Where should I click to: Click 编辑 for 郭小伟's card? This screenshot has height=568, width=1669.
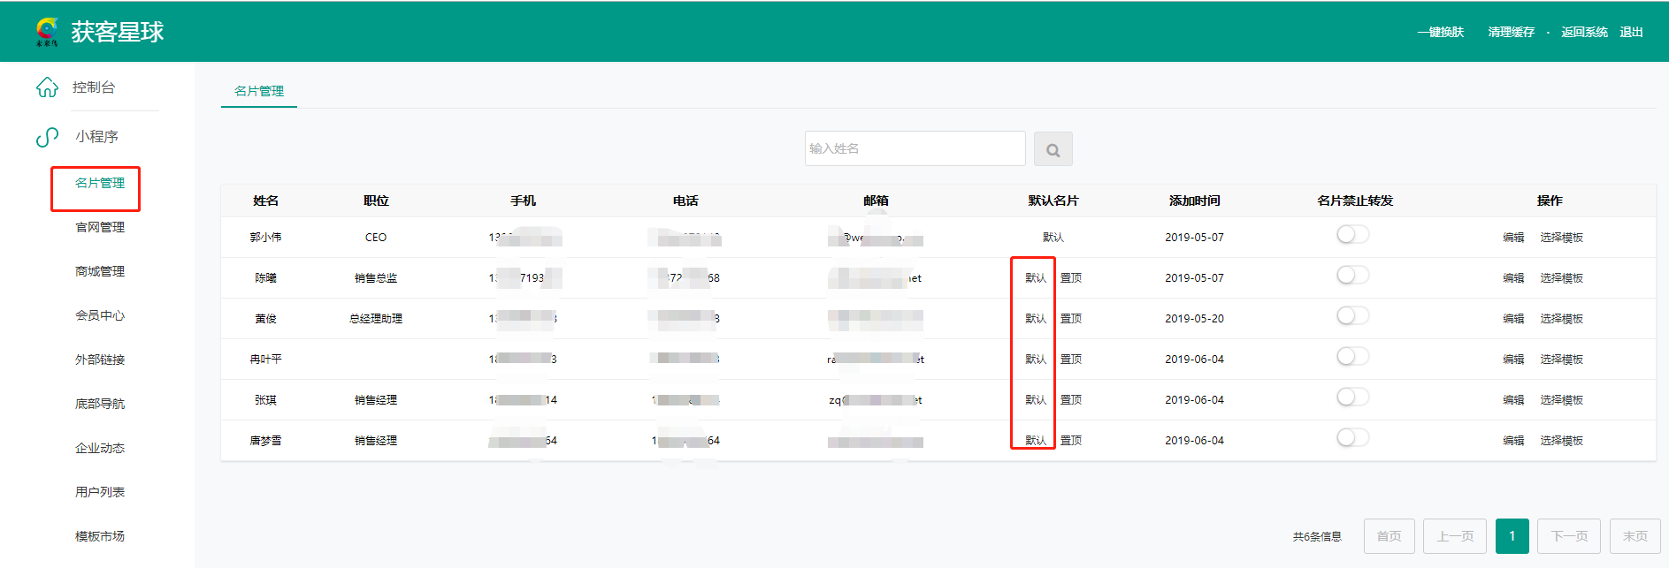(1513, 238)
